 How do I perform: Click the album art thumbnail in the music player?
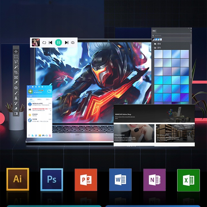tap(36, 43)
